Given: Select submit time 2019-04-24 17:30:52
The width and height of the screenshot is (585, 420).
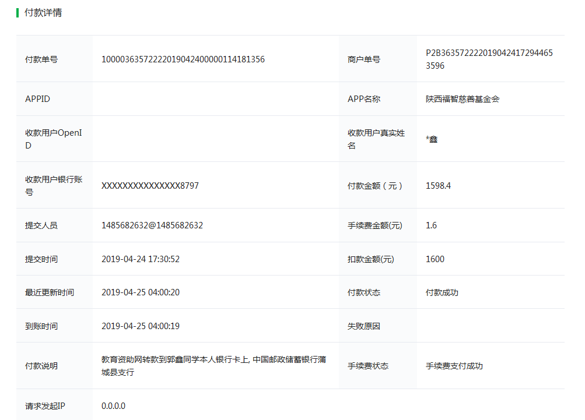Looking at the screenshot, I should point(141,259).
